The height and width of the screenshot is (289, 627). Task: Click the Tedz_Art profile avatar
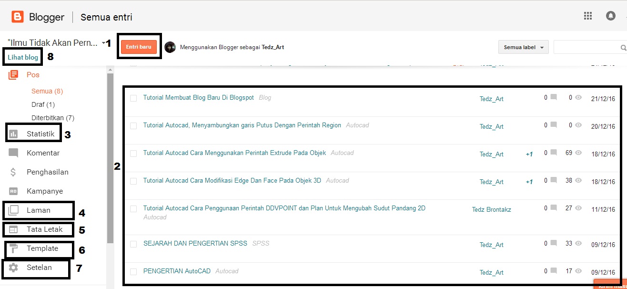pyautogui.click(x=170, y=47)
